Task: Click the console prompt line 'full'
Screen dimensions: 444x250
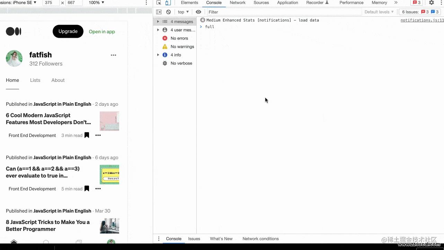Action: [210, 27]
